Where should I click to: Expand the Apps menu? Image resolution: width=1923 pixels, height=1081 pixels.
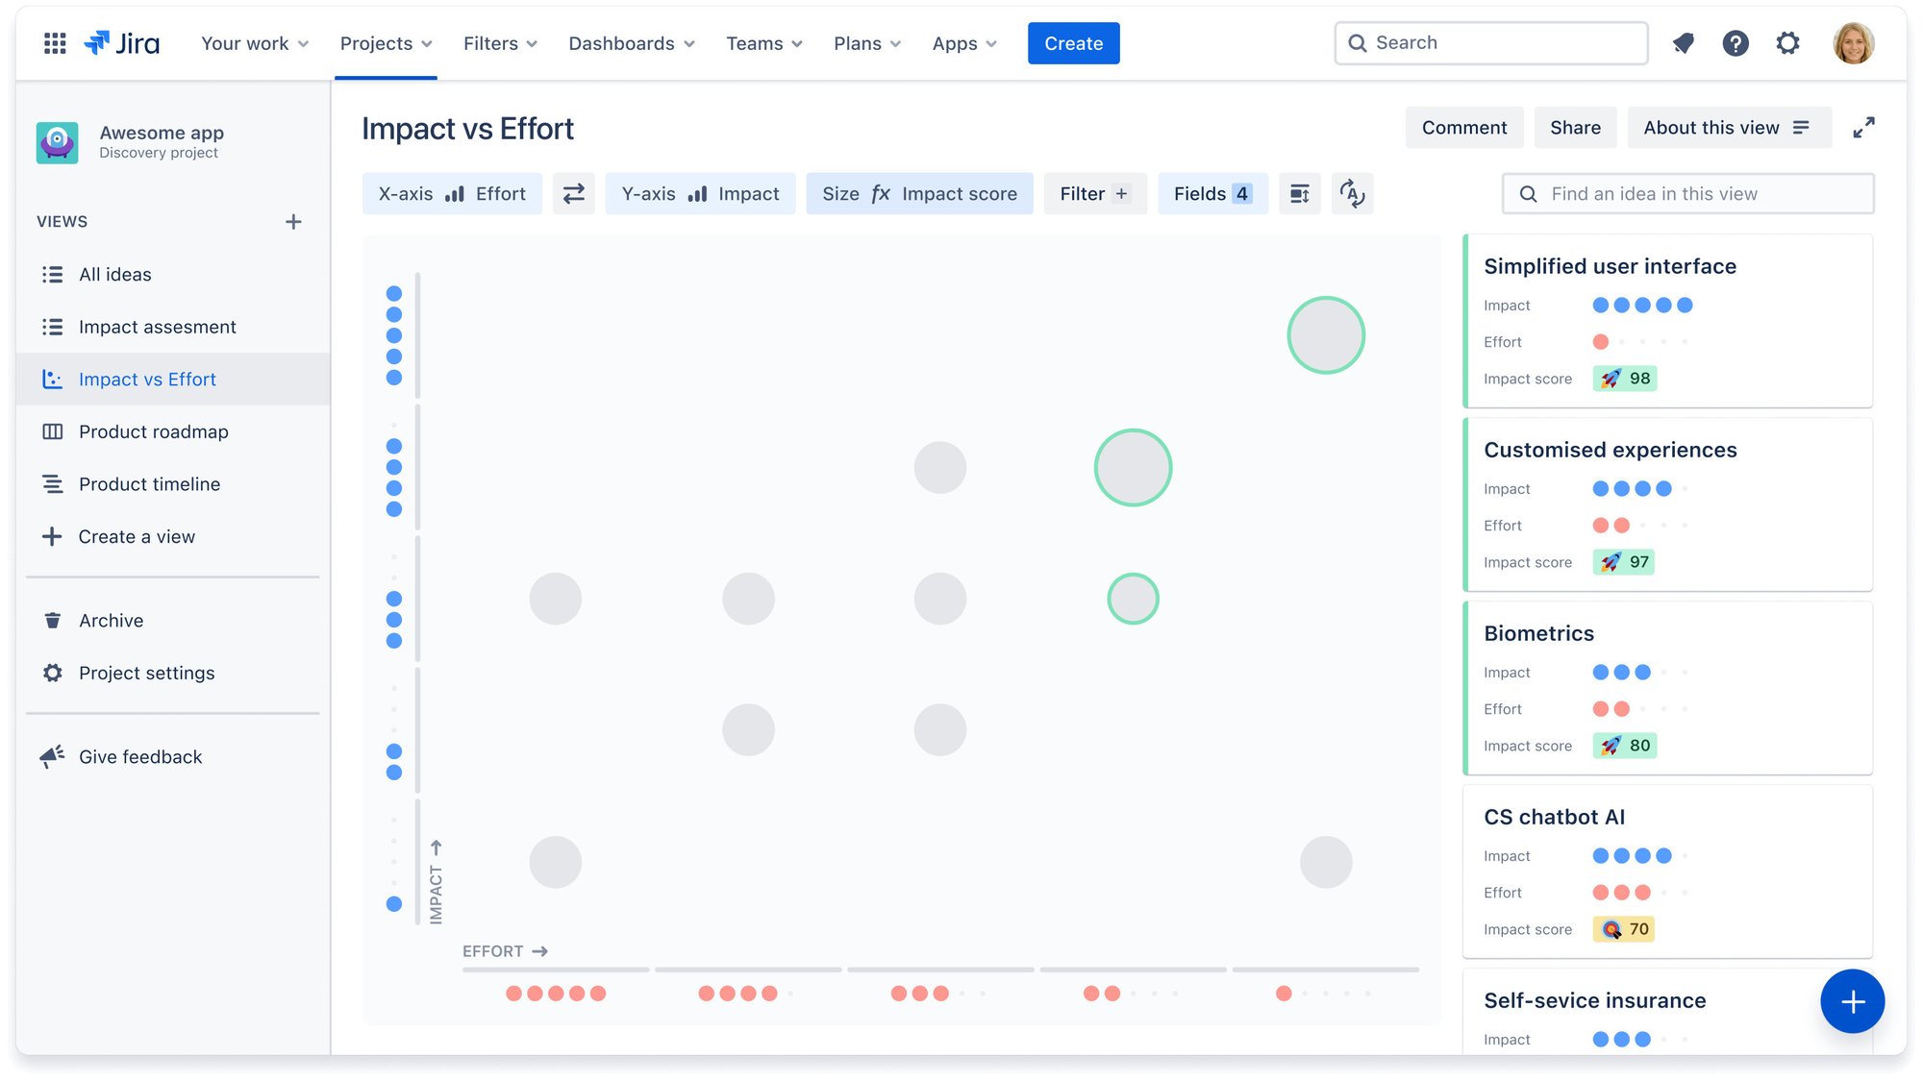[964, 43]
